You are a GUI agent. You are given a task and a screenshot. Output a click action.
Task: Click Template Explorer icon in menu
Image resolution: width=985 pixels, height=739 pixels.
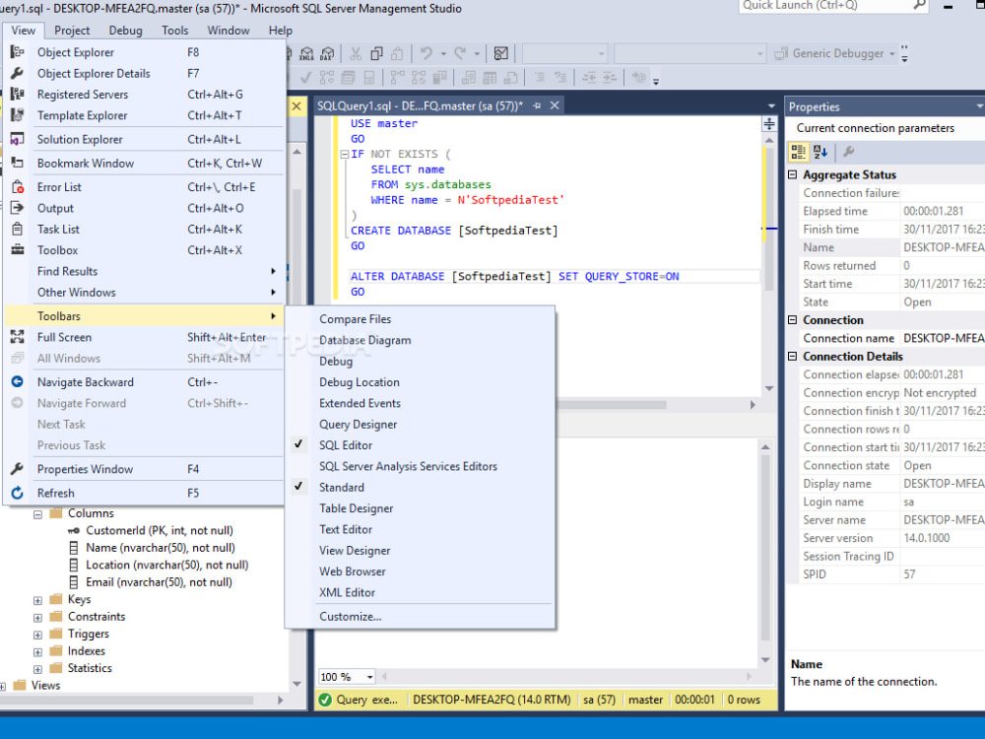[x=17, y=115]
